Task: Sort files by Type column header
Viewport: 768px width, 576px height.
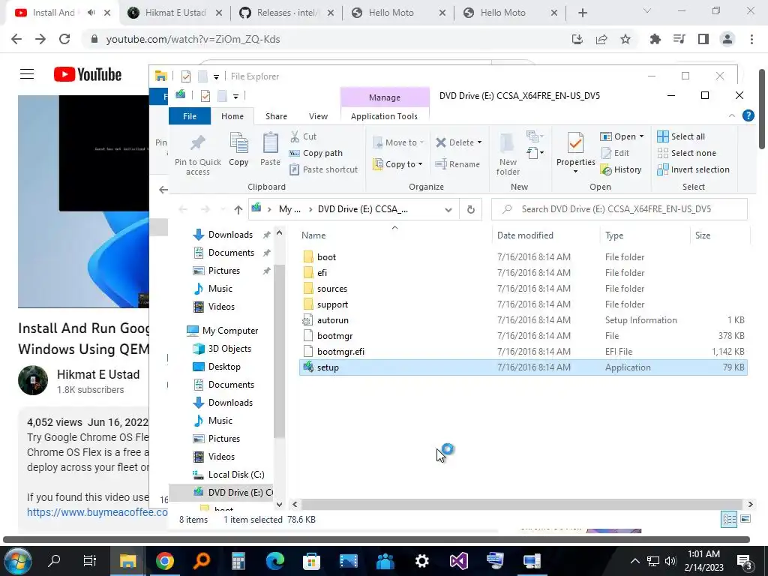Action: [x=644, y=235]
